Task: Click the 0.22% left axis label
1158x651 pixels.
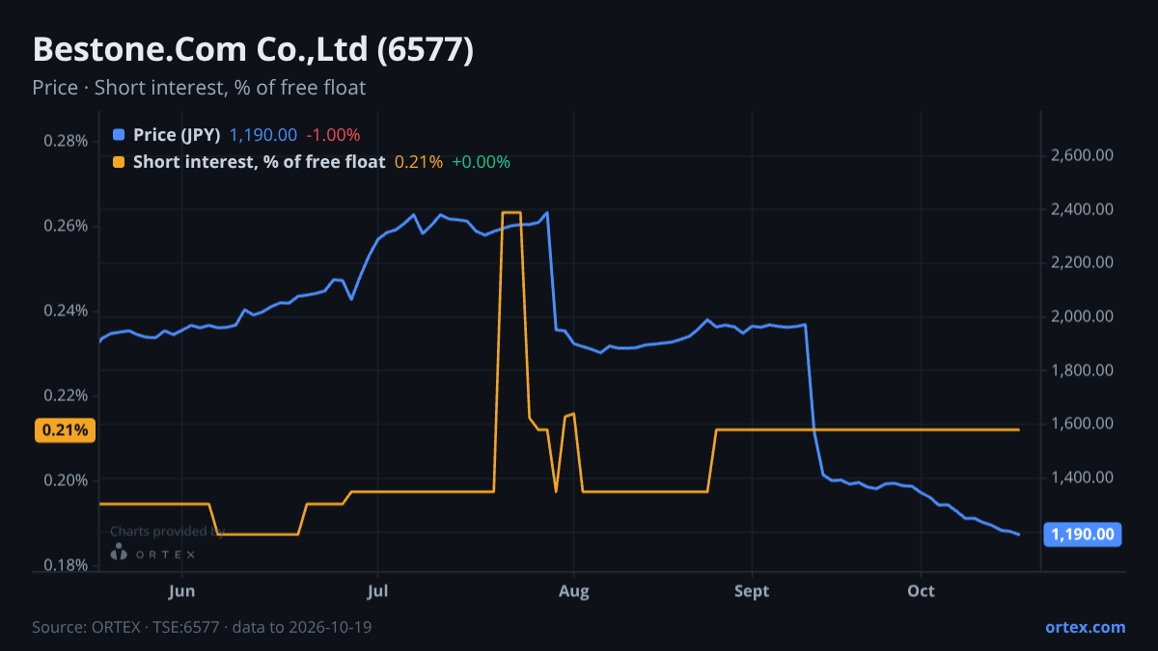Action: pyautogui.click(x=67, y=395)
